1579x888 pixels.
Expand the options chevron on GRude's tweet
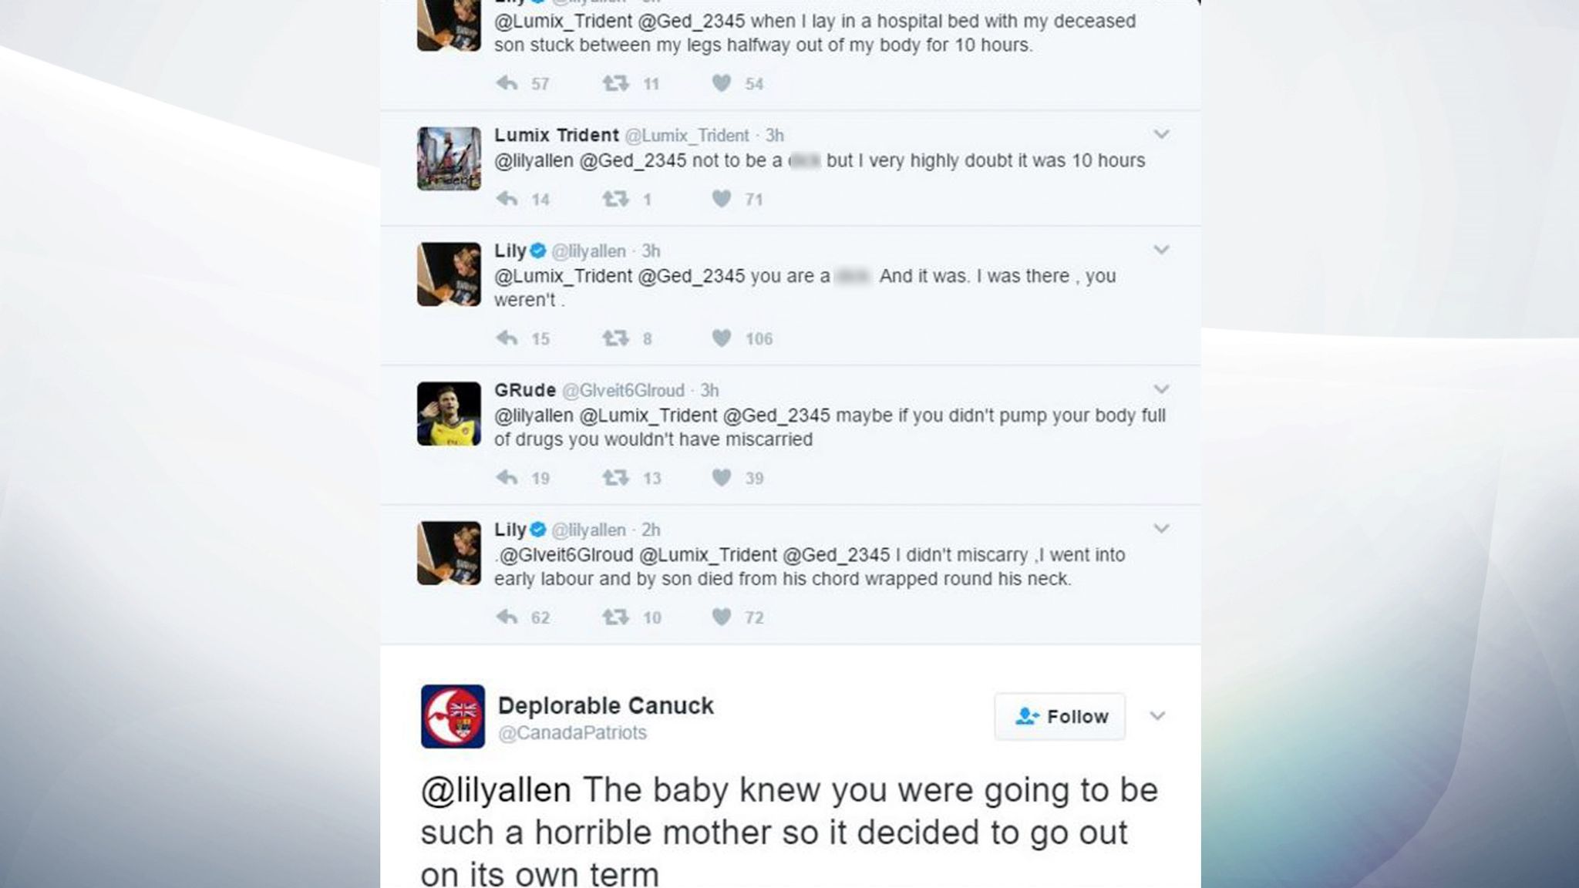point(1160,390)
